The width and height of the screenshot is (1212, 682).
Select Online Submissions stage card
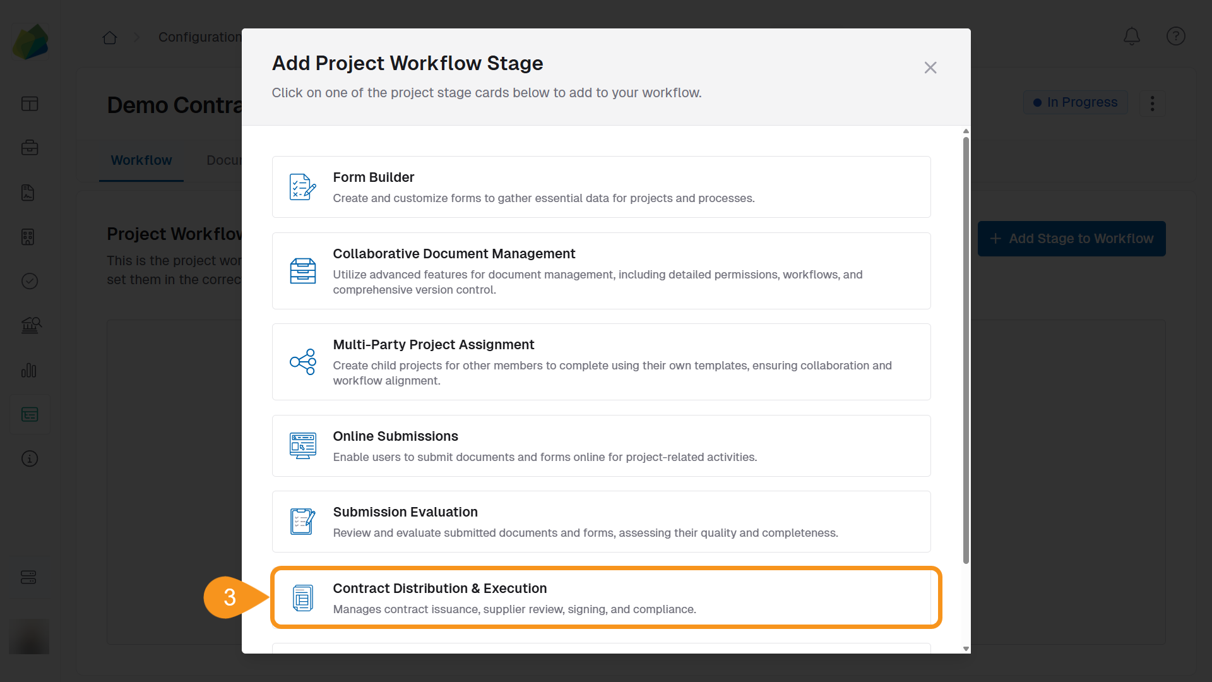pos(601,446)
